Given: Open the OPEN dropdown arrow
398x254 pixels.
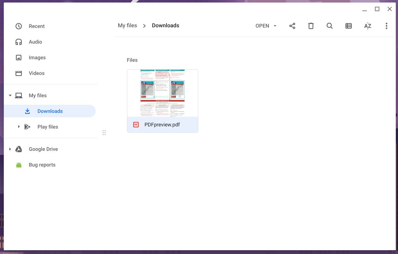Looking at the screenshot, I should click(x=275, y=26).
